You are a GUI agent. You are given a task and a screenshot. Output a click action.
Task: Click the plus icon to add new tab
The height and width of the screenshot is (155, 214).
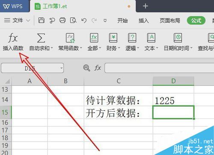pyautogui.click(x=146, y=6)
